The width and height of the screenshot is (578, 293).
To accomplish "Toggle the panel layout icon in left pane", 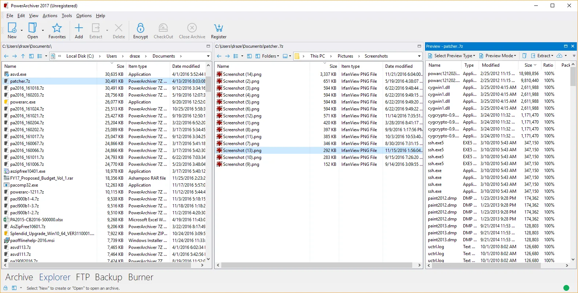I will pos(31,56).
